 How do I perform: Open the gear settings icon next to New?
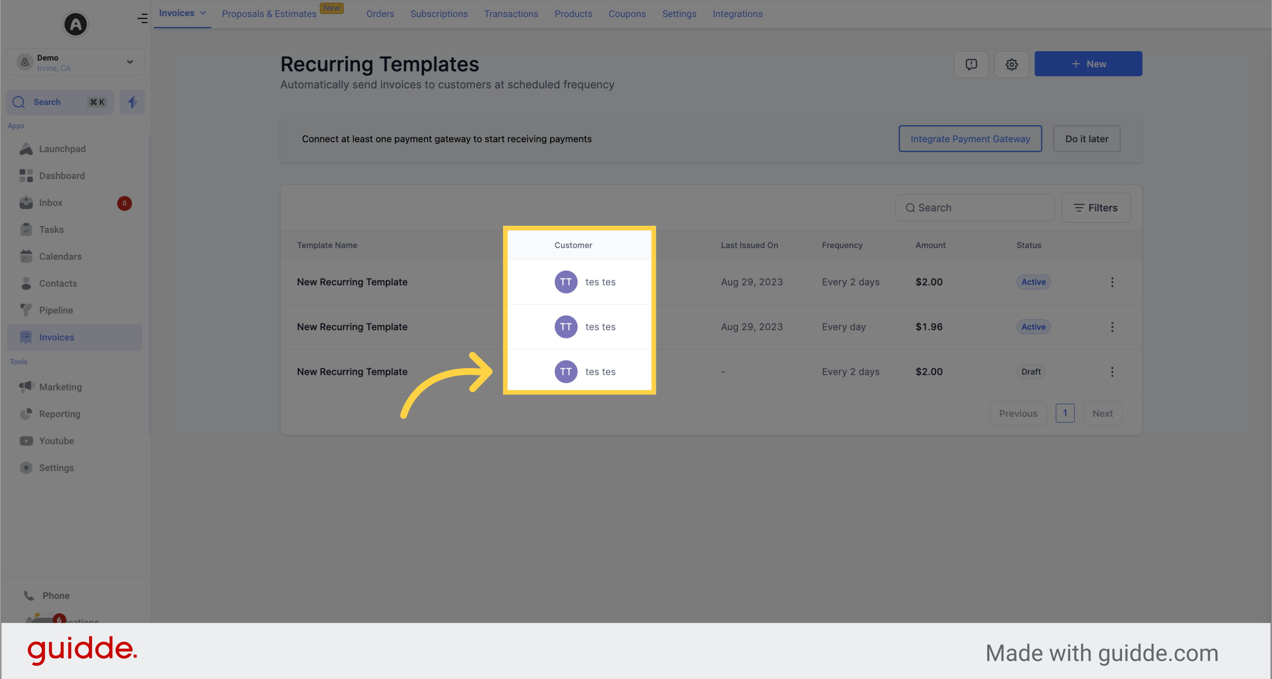1011,64
